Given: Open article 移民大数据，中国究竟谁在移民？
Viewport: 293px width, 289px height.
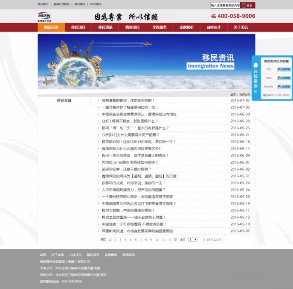Looking at the screenshot, I should (128, 211).
